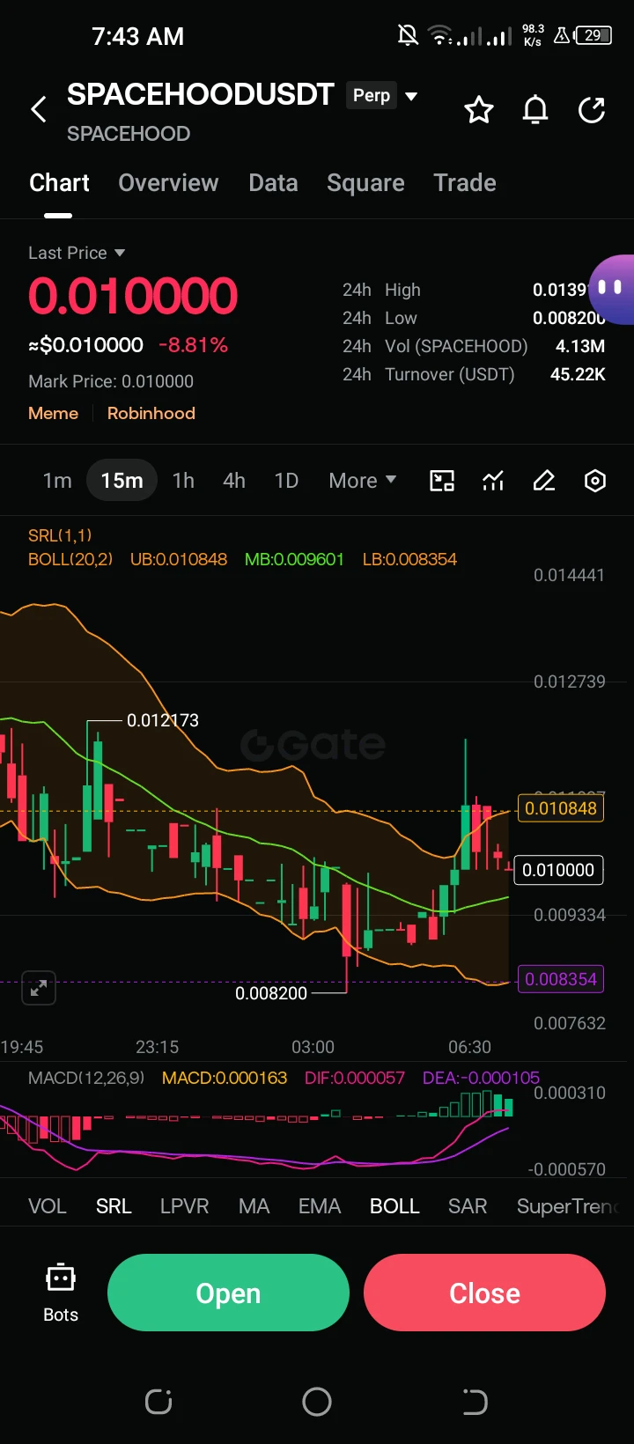Tap the 0.012173 high marker label
The image size is (634, 1444).
(x=163, y=720)
